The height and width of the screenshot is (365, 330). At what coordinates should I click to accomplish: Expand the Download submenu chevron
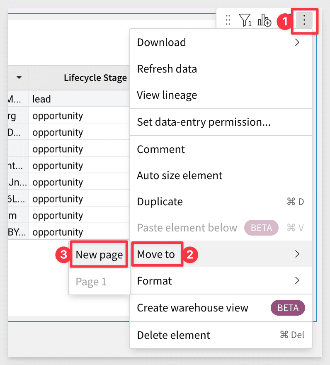point(297,42)
